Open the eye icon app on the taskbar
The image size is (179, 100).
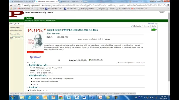click(77, 97)
